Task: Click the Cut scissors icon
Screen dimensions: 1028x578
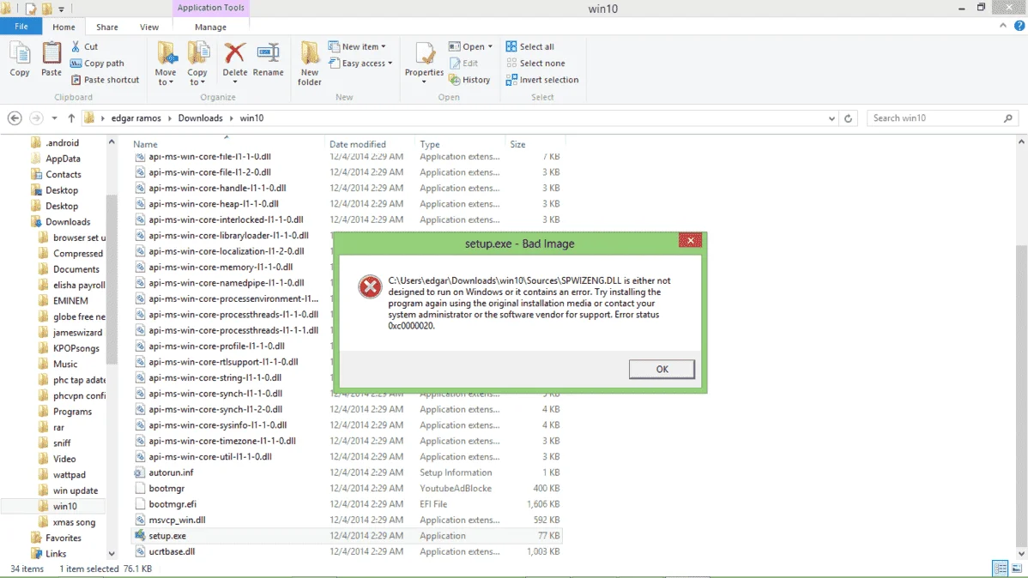Action: tap(76, 46)
